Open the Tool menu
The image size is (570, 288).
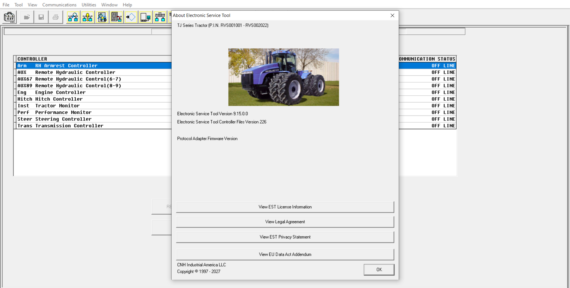coord(19,5)
